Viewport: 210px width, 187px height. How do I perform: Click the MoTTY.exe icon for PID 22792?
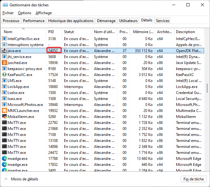tap(4, 122)
